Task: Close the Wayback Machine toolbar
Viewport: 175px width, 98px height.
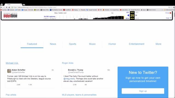Action: 168,13
